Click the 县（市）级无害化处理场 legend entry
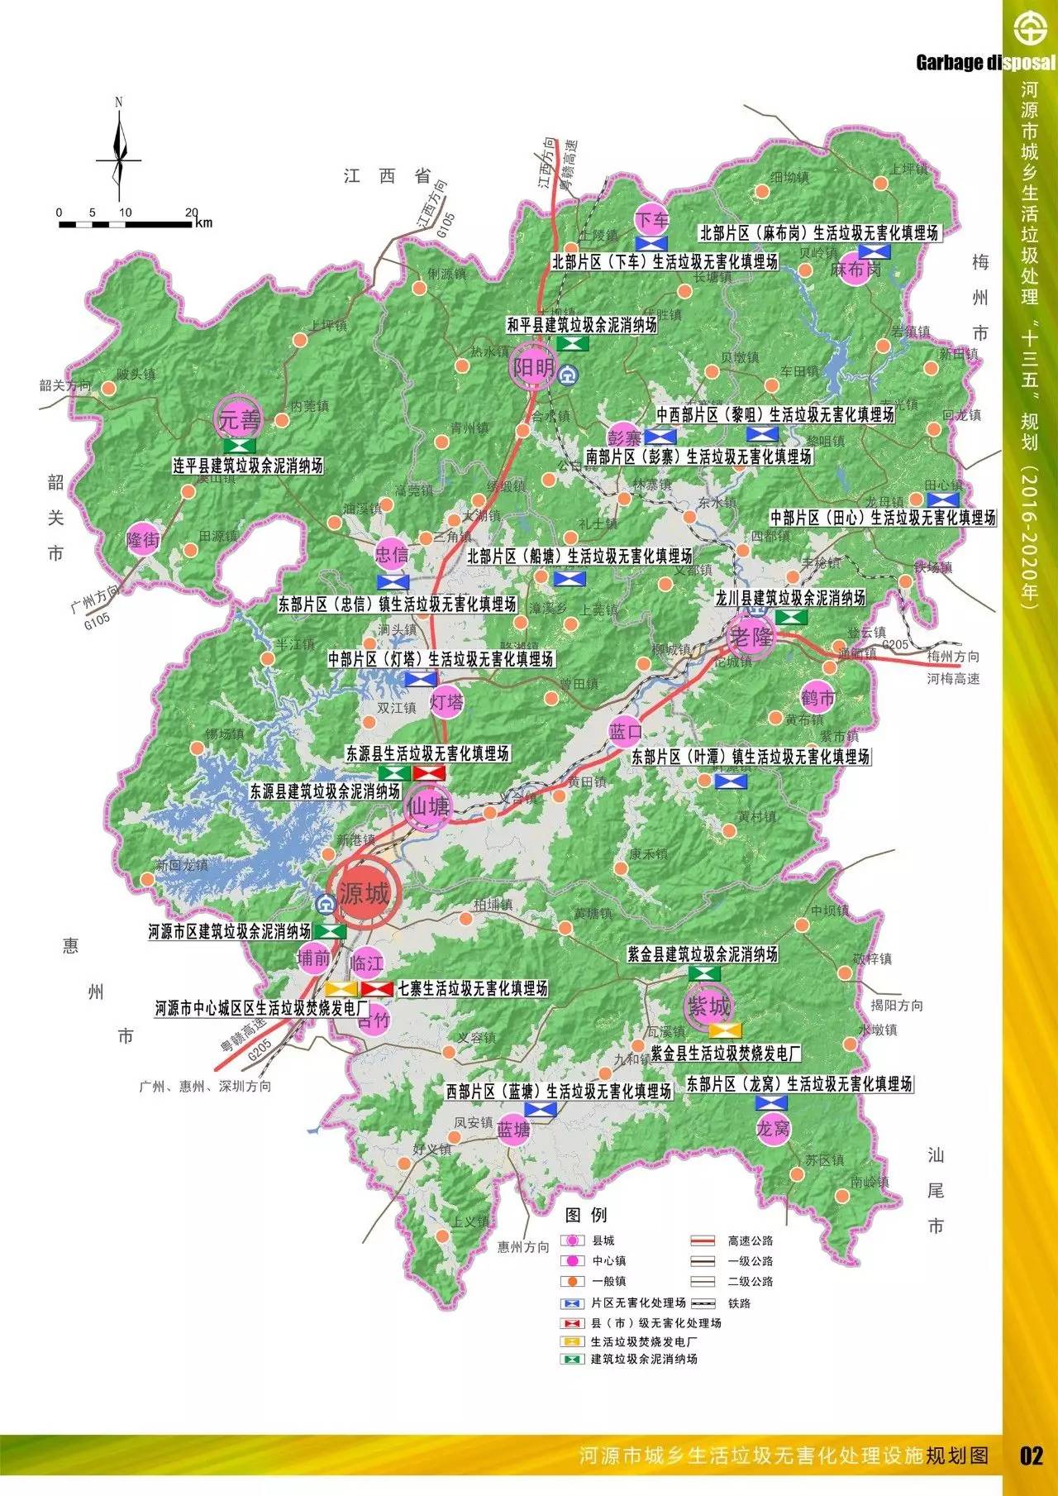 641,1322
